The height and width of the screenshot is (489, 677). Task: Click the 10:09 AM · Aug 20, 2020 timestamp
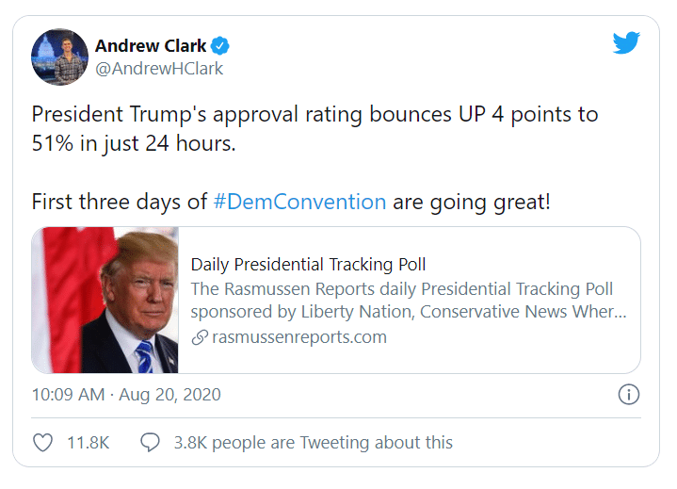click(126, 395)
